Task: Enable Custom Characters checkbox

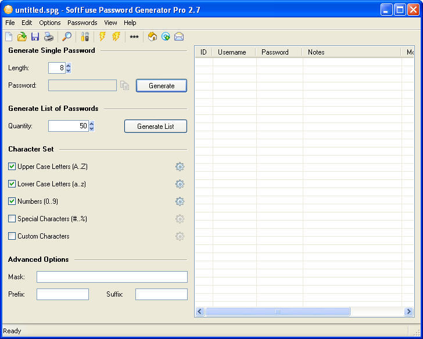Action: point(12,236)
